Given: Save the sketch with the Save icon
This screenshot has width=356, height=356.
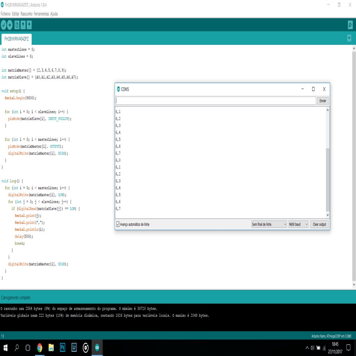Looking at the screenshot, I should [x=29, y=25].
